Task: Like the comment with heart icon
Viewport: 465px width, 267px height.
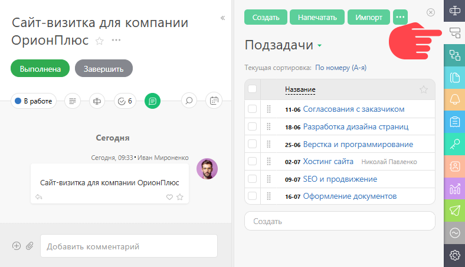Action: point(169,197)
